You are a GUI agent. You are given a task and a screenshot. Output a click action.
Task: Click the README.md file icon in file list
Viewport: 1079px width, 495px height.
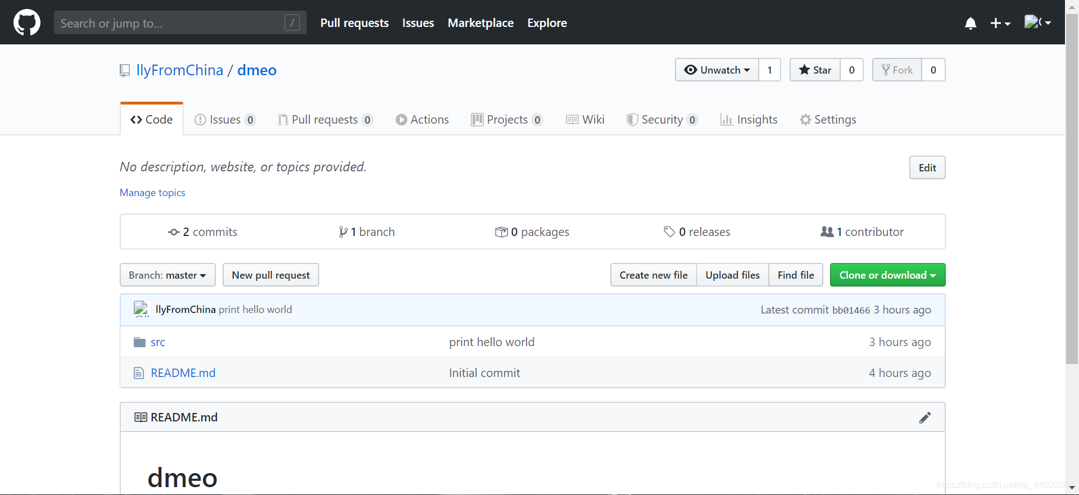tap(139, 373)
